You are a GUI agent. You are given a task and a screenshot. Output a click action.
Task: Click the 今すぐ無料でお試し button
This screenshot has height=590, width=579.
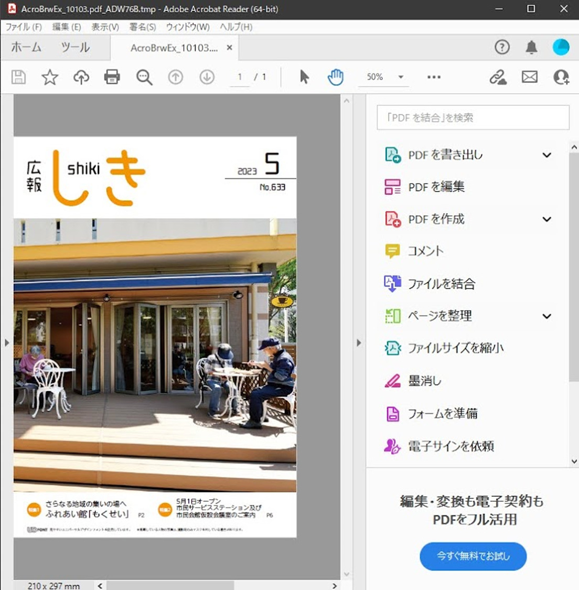(473, 556)
